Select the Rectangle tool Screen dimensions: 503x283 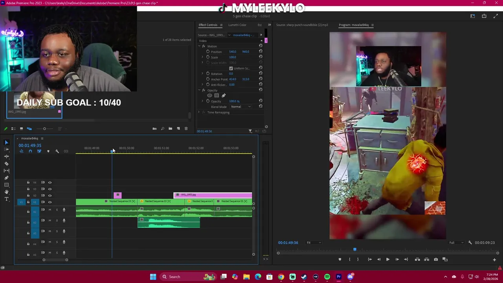point(6,185)
